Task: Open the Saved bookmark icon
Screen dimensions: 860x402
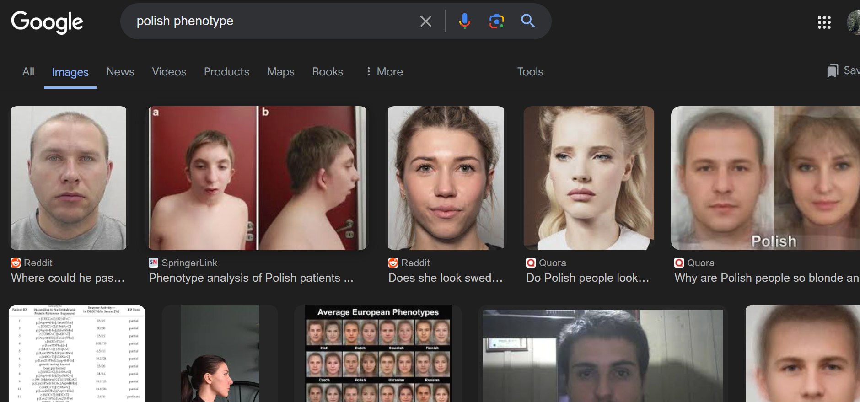Action: [833, 71]
